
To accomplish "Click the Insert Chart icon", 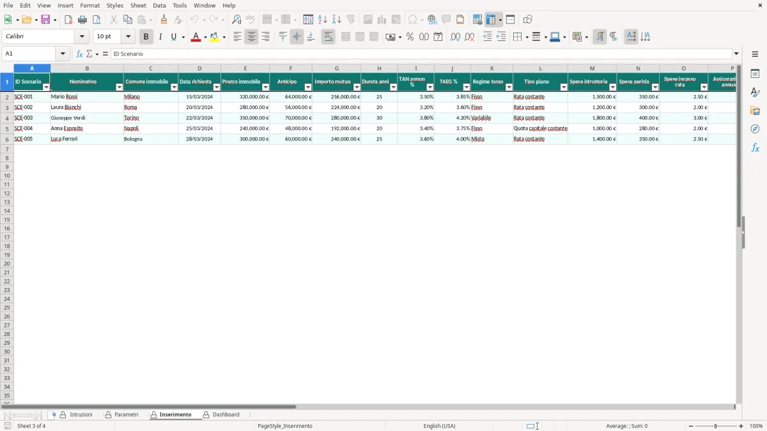I will point(382,20).
